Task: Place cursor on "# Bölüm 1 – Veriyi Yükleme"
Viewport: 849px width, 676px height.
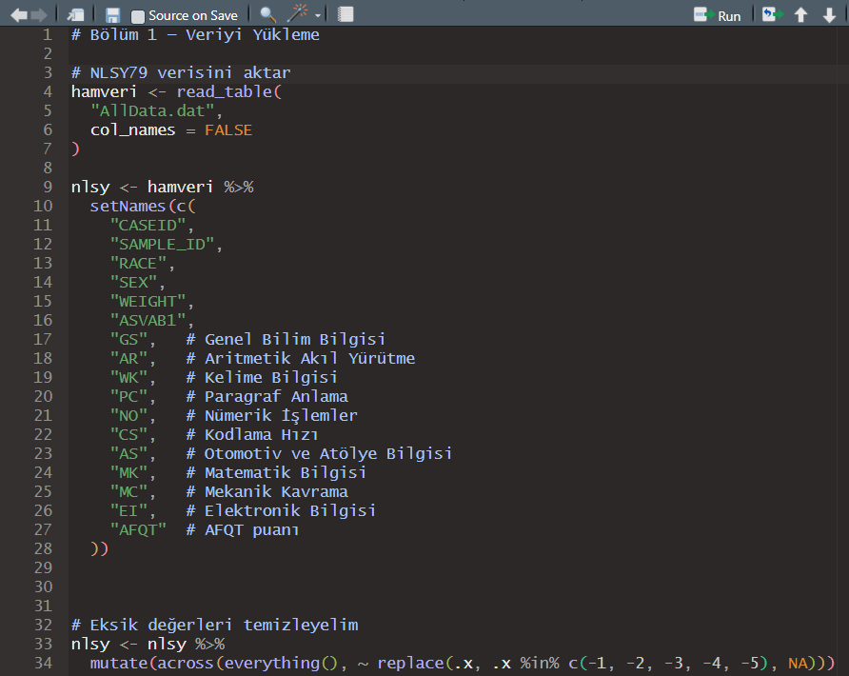Action: (x=195, y=34)
